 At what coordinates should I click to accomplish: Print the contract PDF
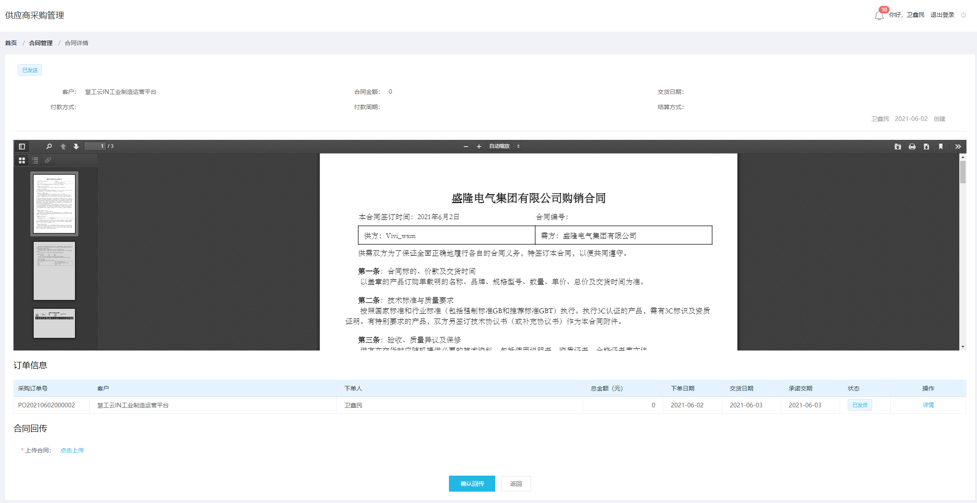(x=912, y=146)
